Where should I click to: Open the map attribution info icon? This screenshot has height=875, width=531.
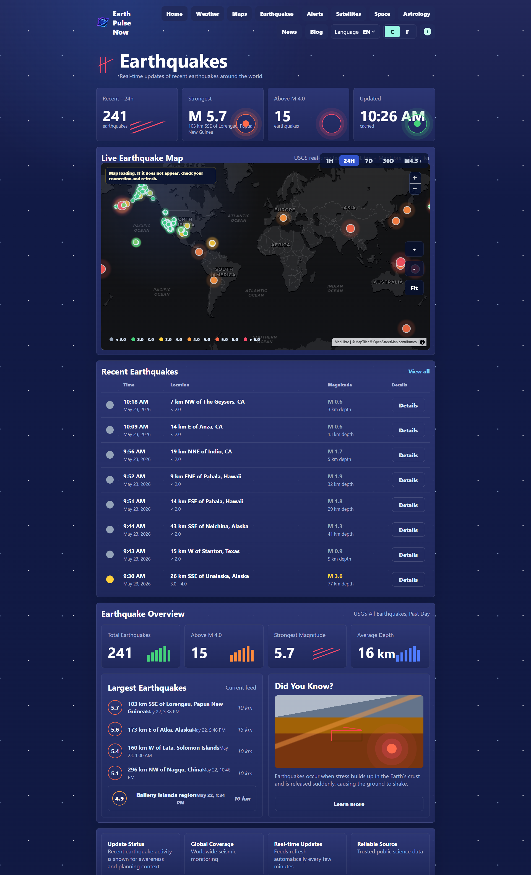[422, 342]
